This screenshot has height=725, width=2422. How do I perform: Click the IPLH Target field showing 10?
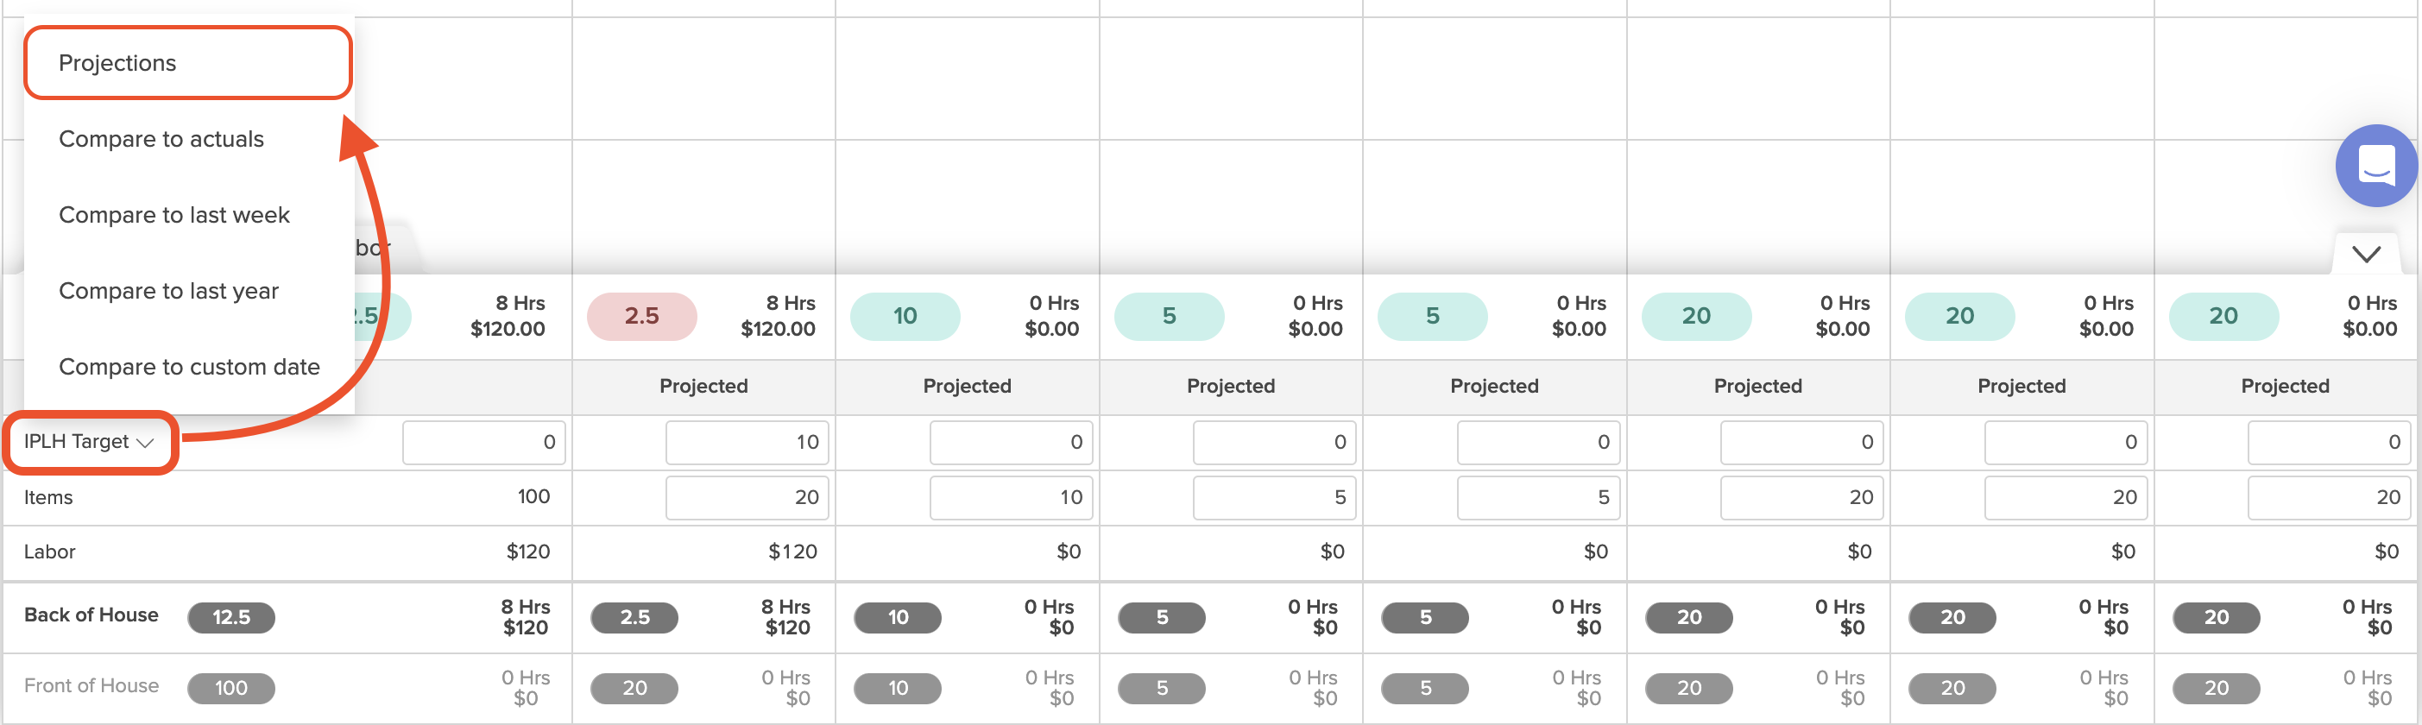(747, 442)
